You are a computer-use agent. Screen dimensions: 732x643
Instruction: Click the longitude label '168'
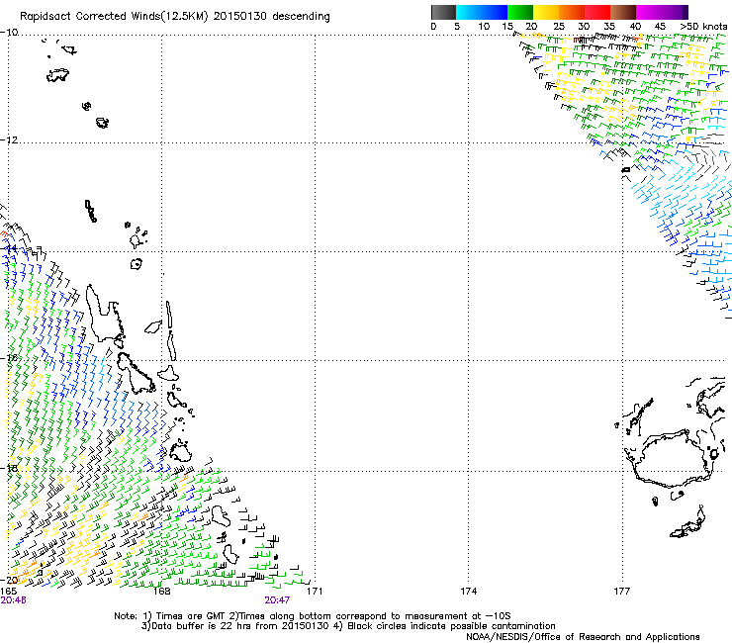click(161, 592)
